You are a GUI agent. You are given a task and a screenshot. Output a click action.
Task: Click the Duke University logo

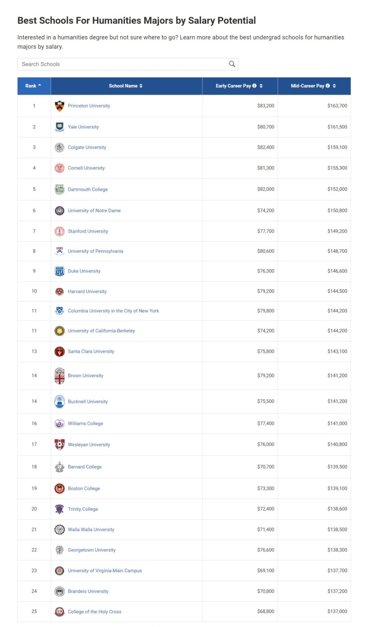click(59, 271)
